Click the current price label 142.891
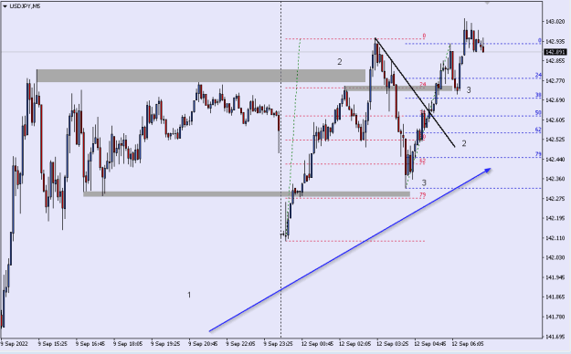 [x=555, y=52]
